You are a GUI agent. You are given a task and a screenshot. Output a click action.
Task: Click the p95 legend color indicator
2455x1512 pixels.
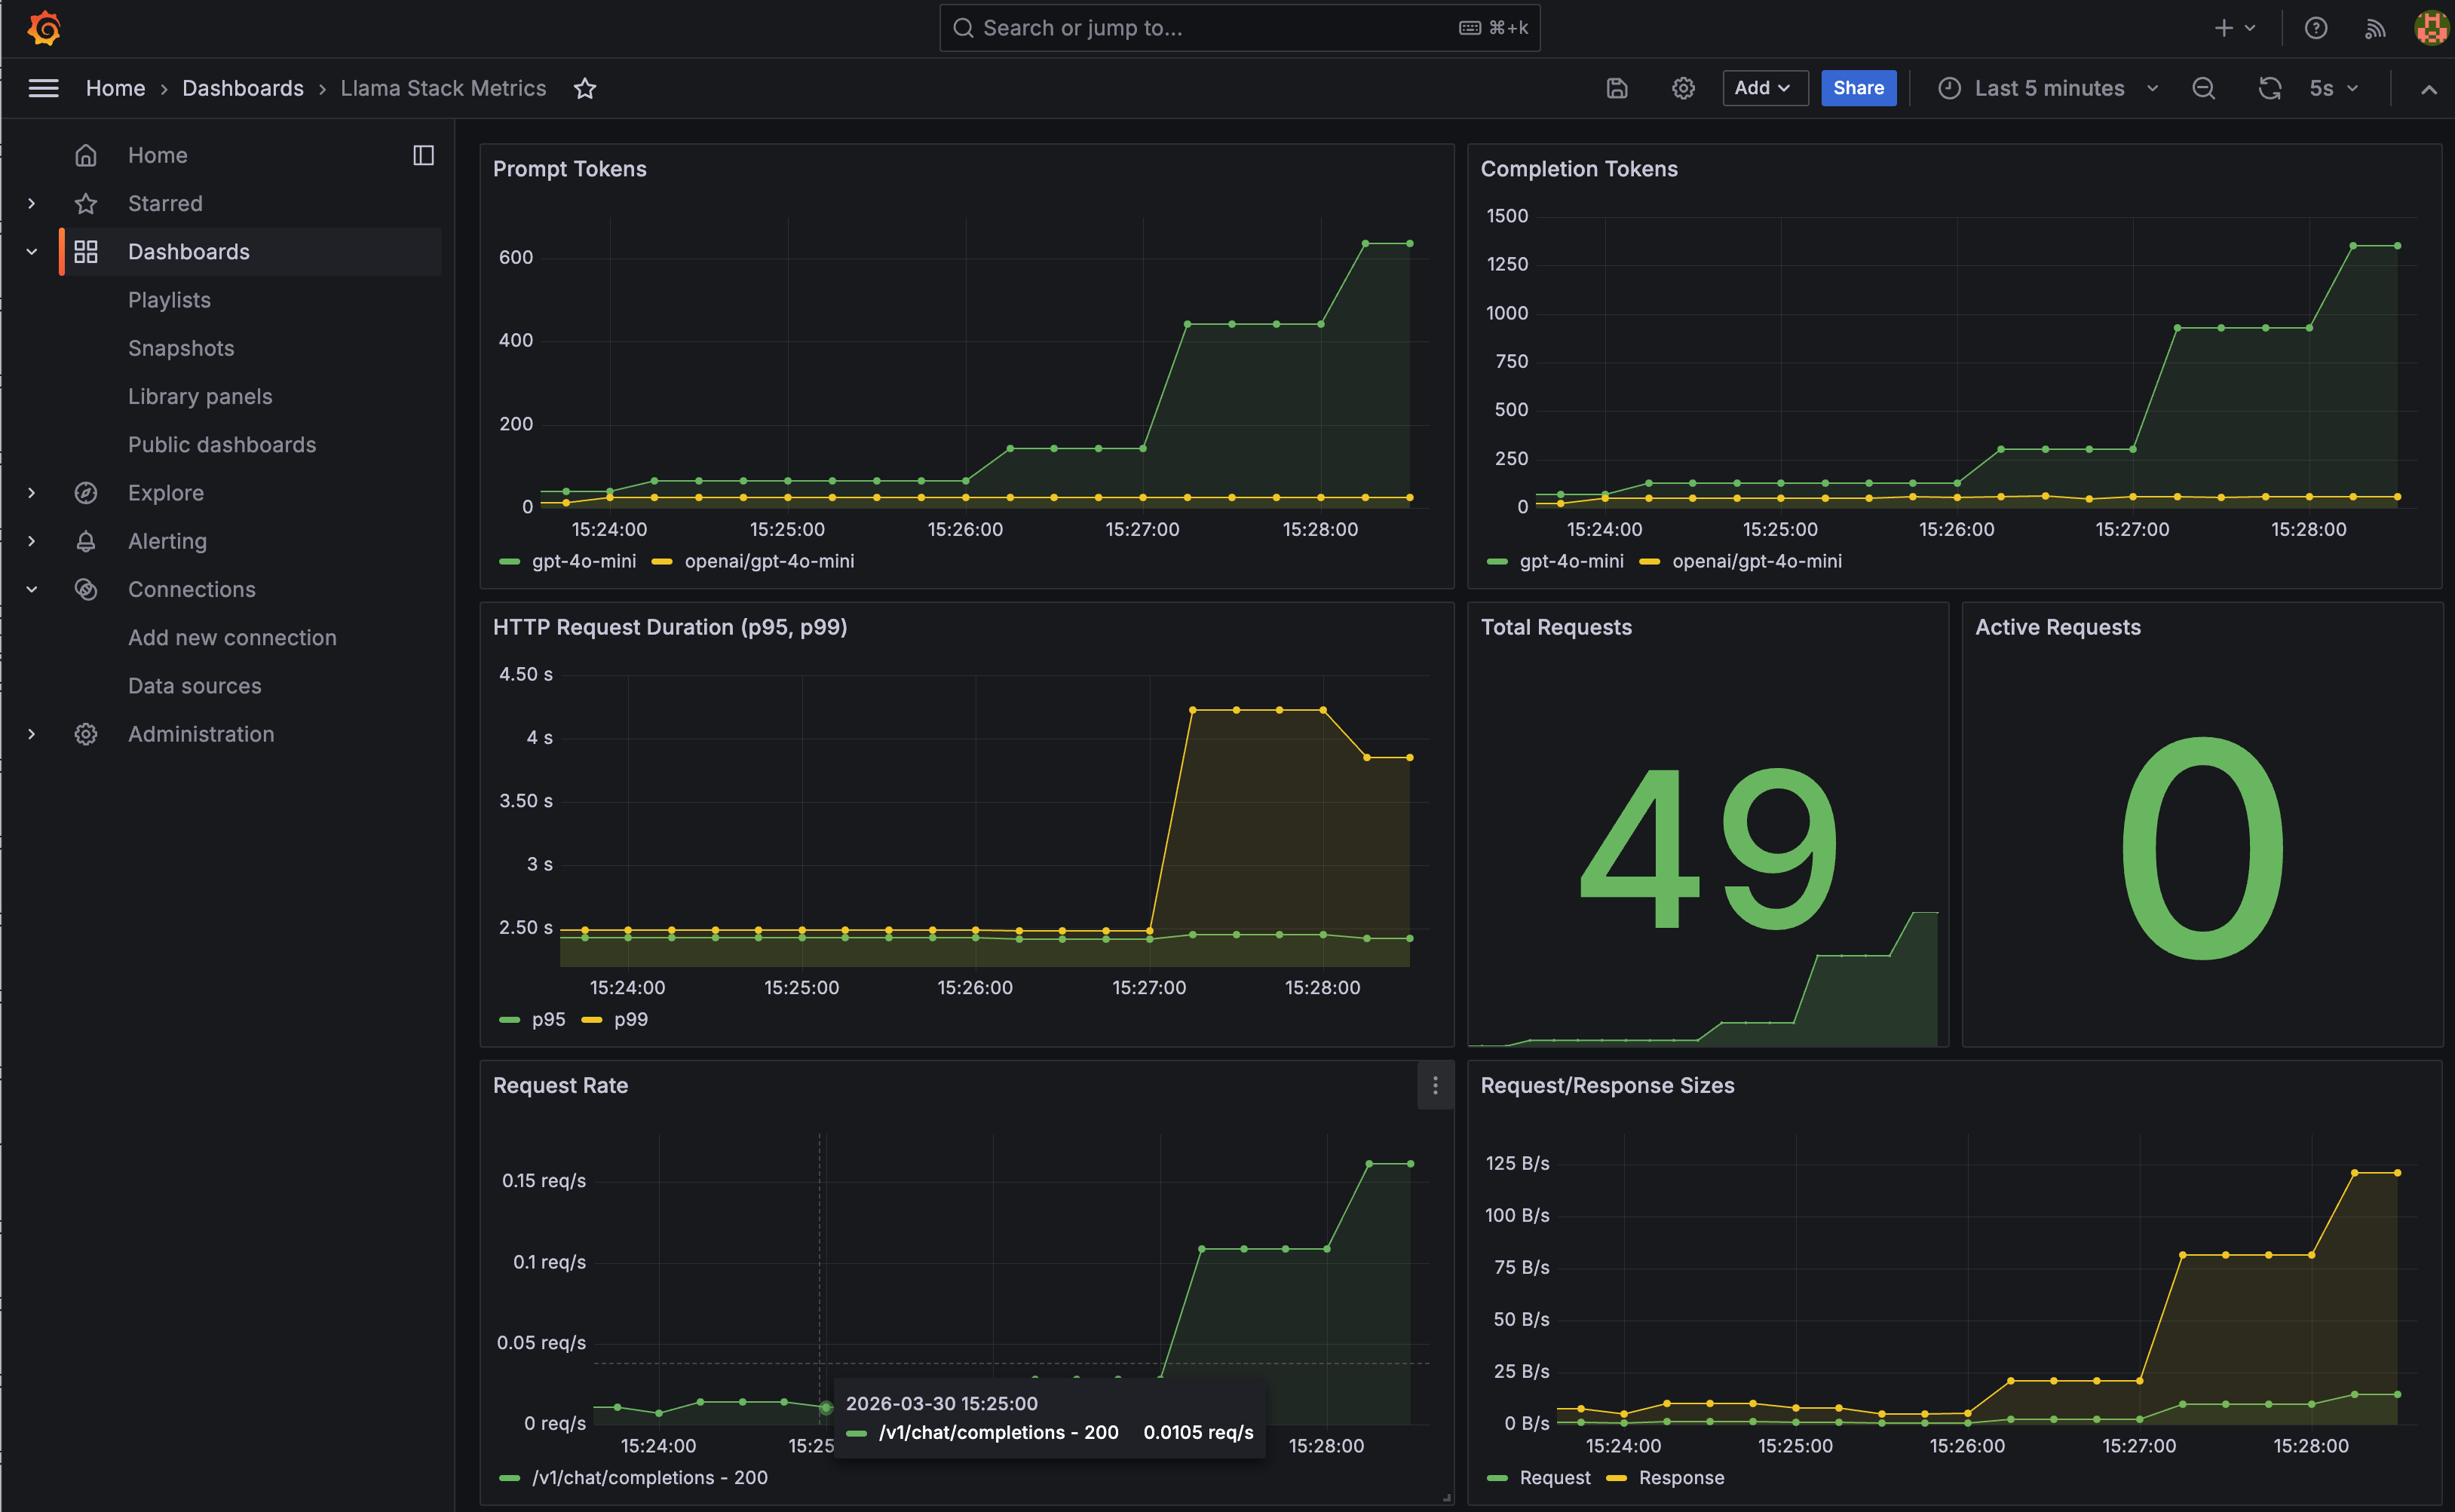[x=510, y=1019]
